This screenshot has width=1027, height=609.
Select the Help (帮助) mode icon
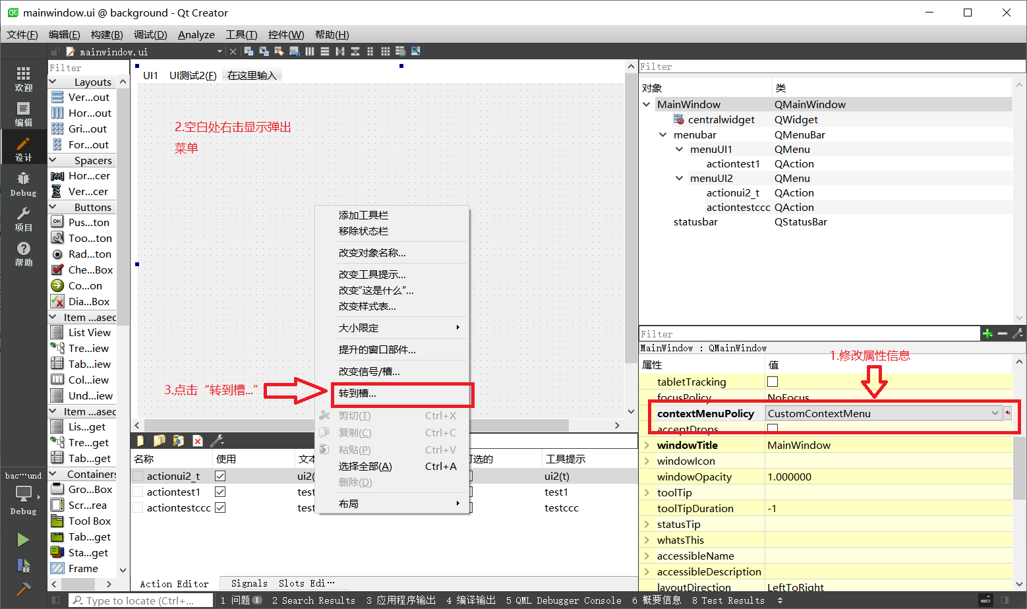coord(23,254)
